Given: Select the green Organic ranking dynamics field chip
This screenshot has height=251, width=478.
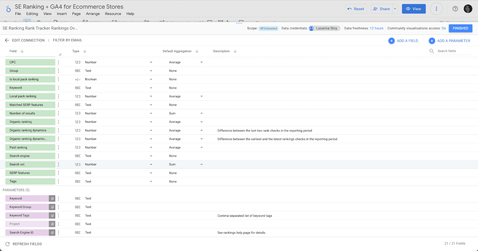Looking at the screenshot, I should tap(30, 130).
